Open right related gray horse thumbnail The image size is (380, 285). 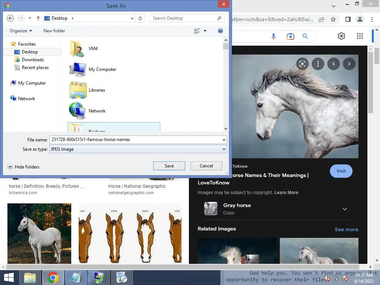click(x=319, y=251)
